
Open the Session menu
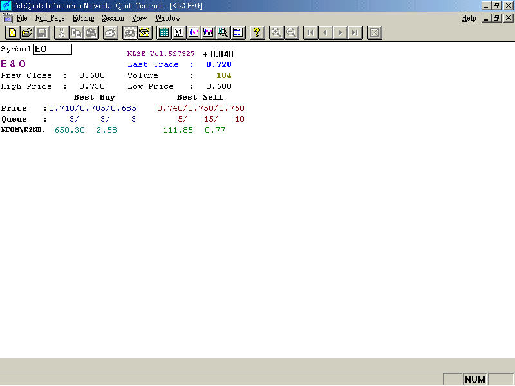coord(113,18)
